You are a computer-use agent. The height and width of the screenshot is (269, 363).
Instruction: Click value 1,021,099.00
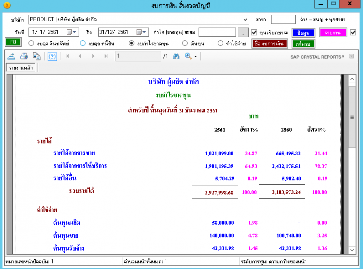click(219, 153)
